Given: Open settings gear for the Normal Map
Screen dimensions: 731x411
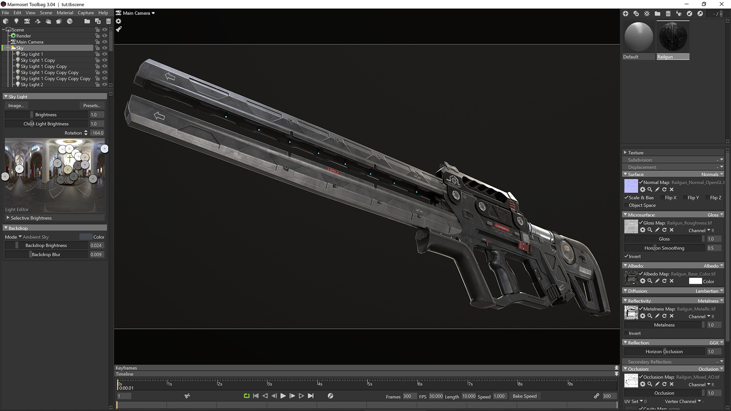Looking at the screenshot, I should [643, 190].
